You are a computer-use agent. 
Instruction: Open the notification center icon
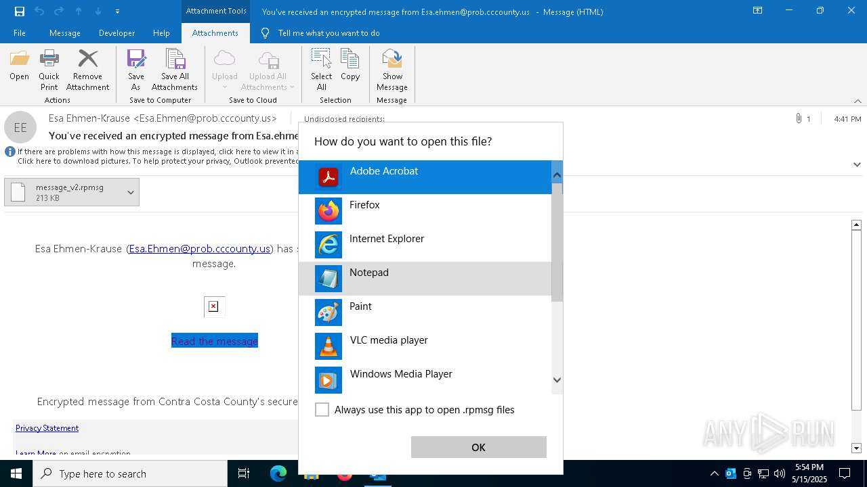click(845, 473)
